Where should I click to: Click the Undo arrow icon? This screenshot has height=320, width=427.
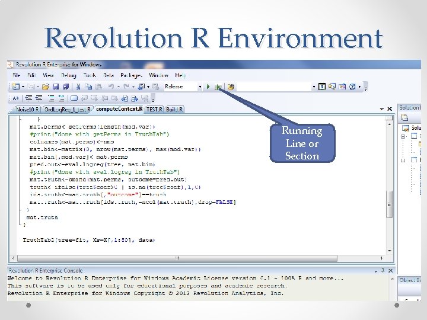pyautogui.click(x=111, y=87)
